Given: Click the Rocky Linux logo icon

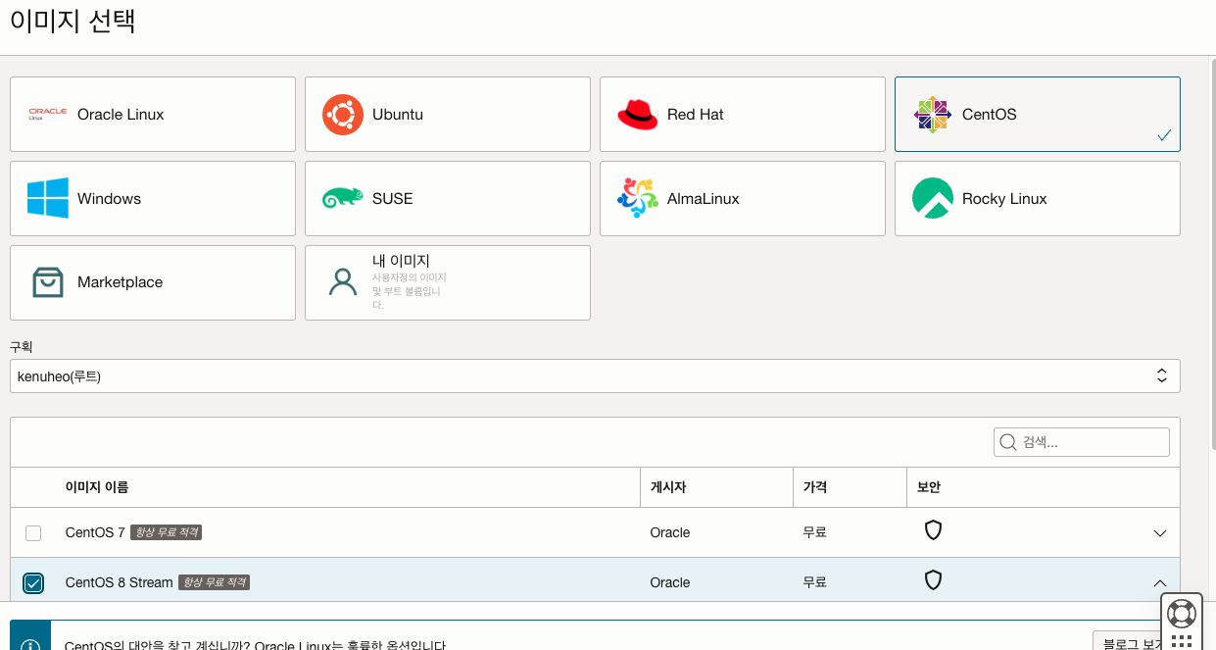Looking at the screenshot, I should coord(933,198).
